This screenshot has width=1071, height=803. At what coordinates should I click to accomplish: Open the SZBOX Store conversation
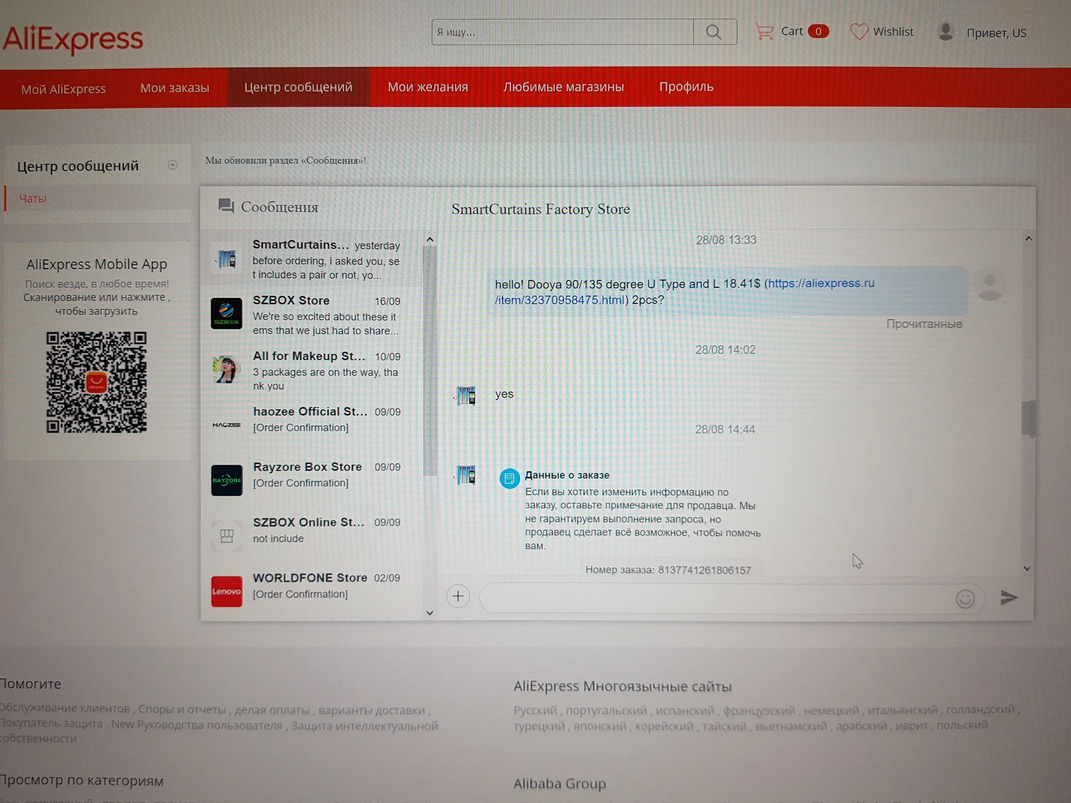coord(313,314)
